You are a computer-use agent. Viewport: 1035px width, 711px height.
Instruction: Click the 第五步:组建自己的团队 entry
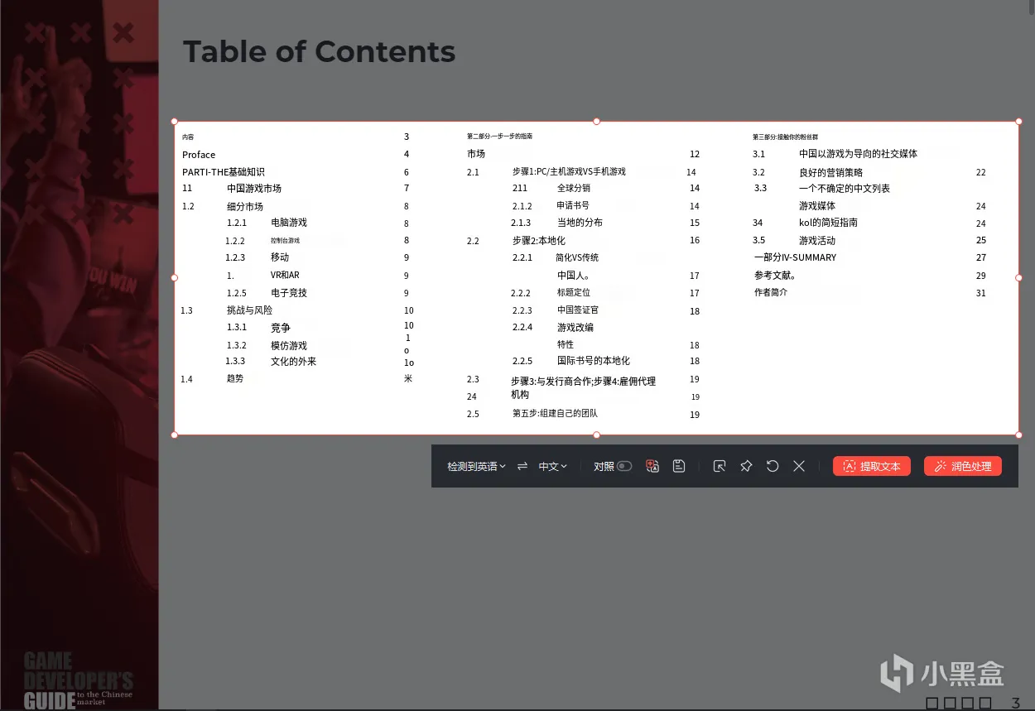tap(555, 414)
